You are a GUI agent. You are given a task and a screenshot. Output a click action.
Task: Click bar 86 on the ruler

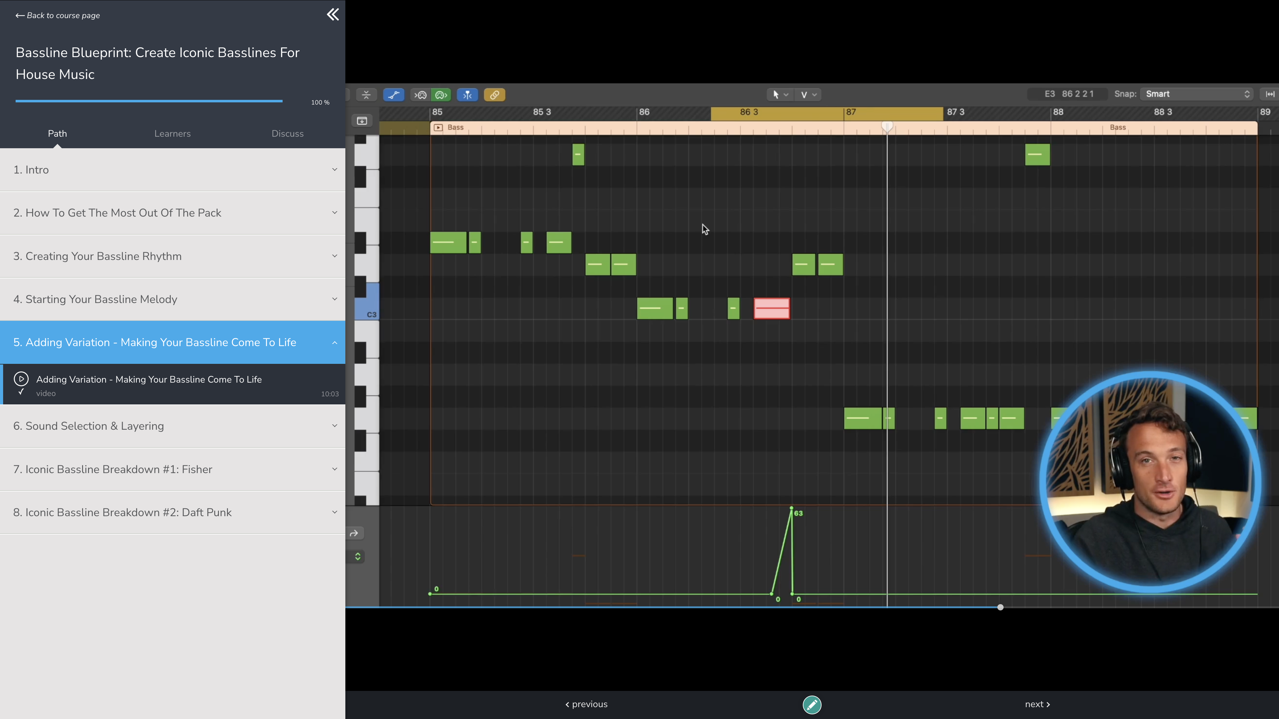644,112
